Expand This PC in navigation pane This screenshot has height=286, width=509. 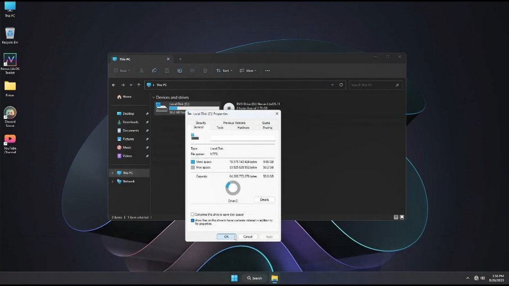coord(113,173)
